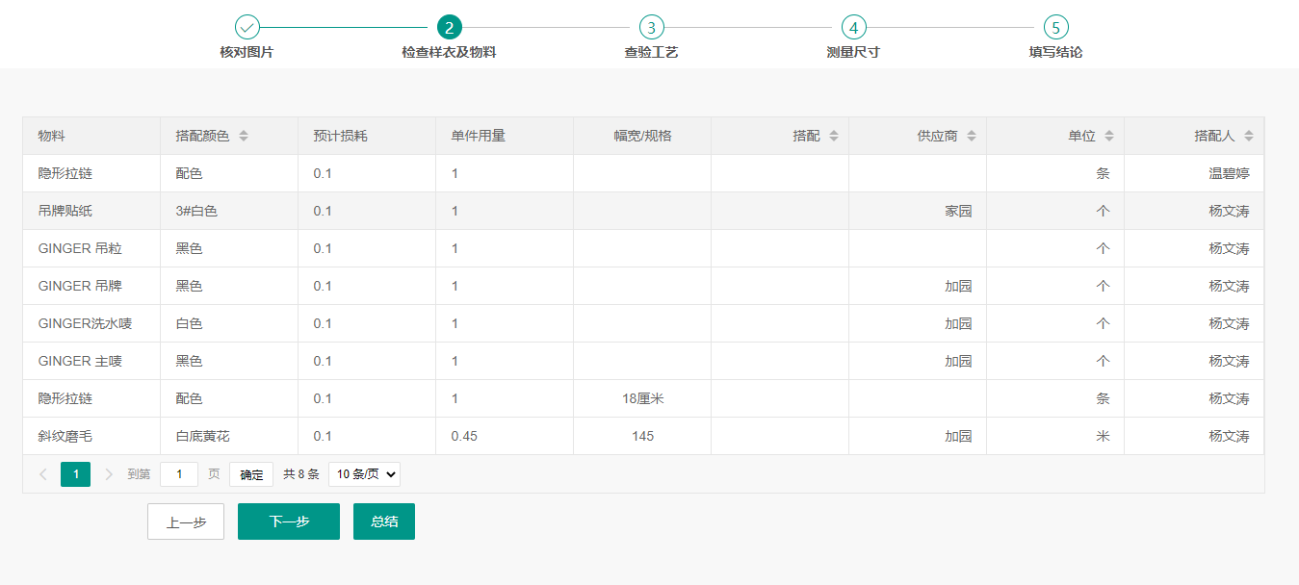
Task: Sort table by 搭配颜色 column arrows
Action: coord(244,137)
